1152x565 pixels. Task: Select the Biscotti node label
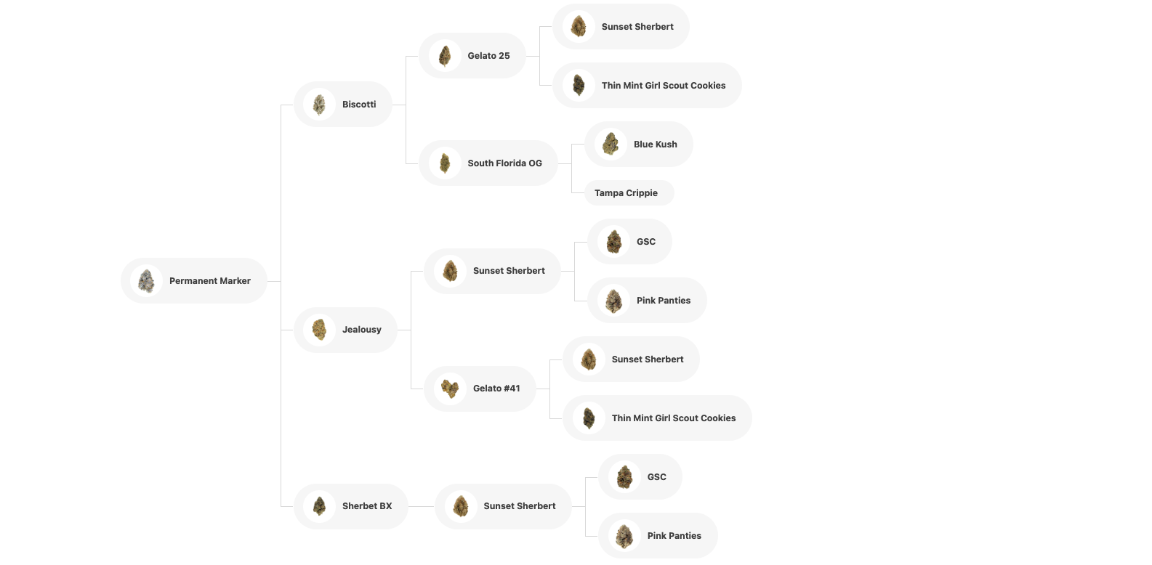point(359,105)
